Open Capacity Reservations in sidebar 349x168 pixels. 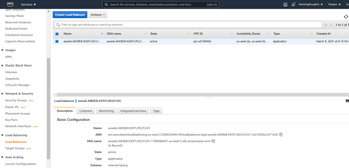[20, 41]
